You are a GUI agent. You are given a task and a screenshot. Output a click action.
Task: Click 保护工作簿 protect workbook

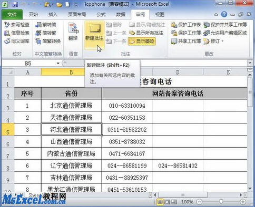click(x=186, y=33)
